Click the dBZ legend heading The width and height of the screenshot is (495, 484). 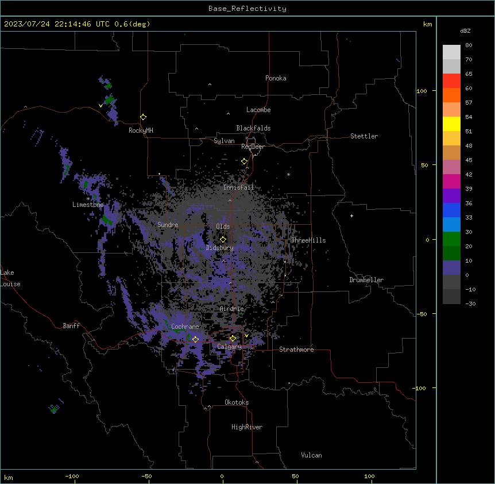point(465,30)
